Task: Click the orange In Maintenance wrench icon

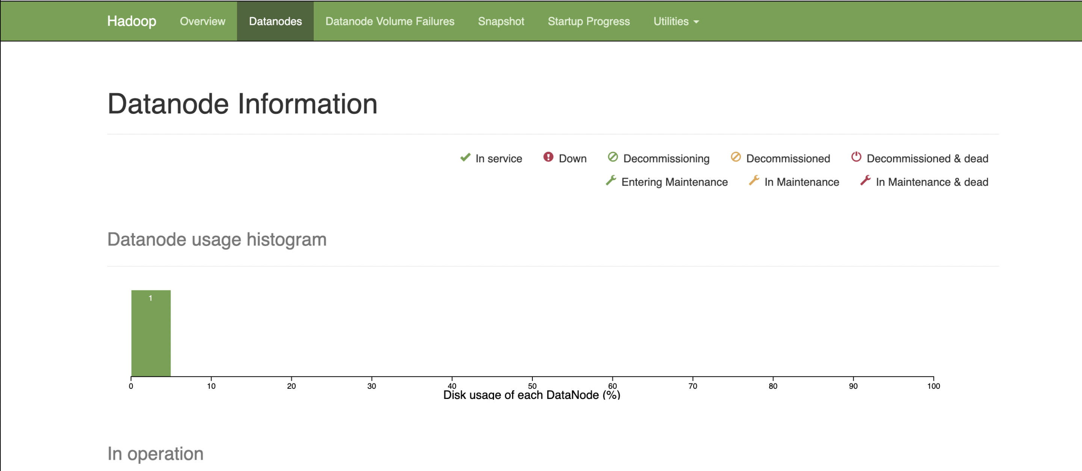Action: [x=754, y=181]
